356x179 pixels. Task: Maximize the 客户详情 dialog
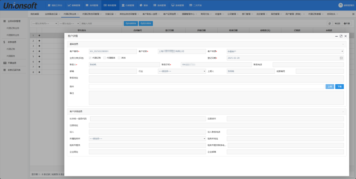[341, 36]
